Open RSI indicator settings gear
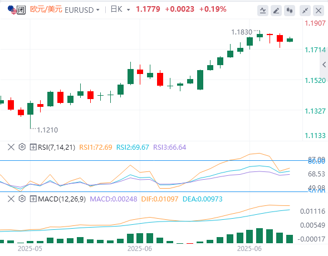Screen dimensions: 328x256 pyautogui.click(x=22, y=147)
